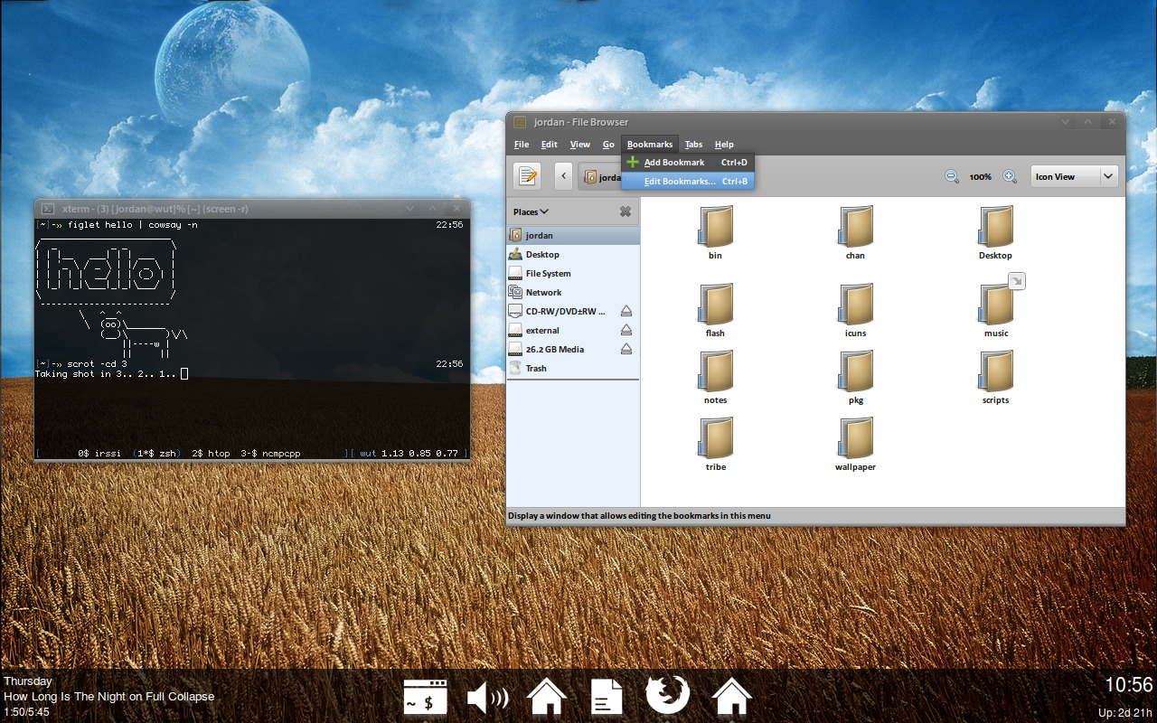This screenshot has width=1157, height=723.
Task: Click the 'Taking shot in 3.. 2.. 1..' output
Action: [106, 374]
